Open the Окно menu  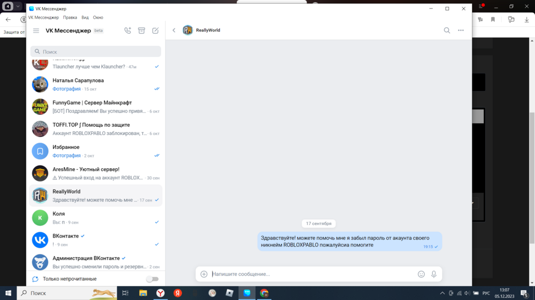tap(98, 18)
